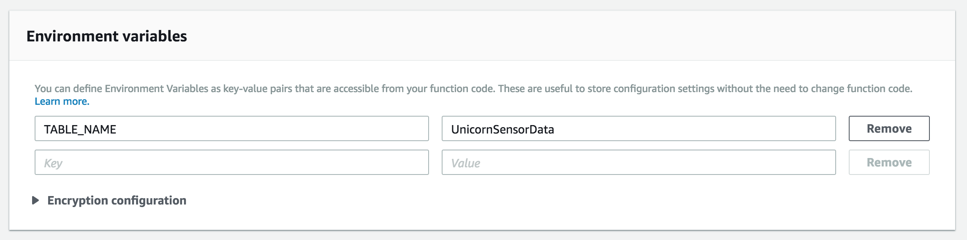Show encryption settings via disclosure arrow
The width and height of the screenshot is (967, 240).
[x=35, y=200]
